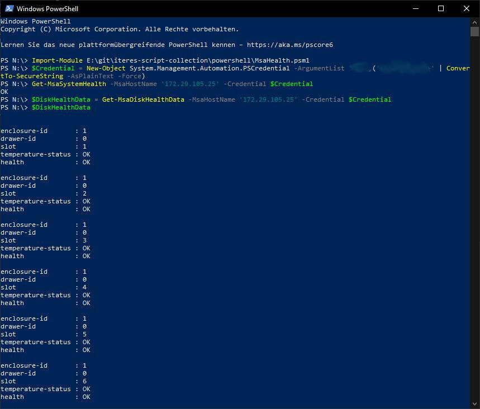Click the 'Get-MsaSystemHealth' command
The image size is (480, 409).
69,84
